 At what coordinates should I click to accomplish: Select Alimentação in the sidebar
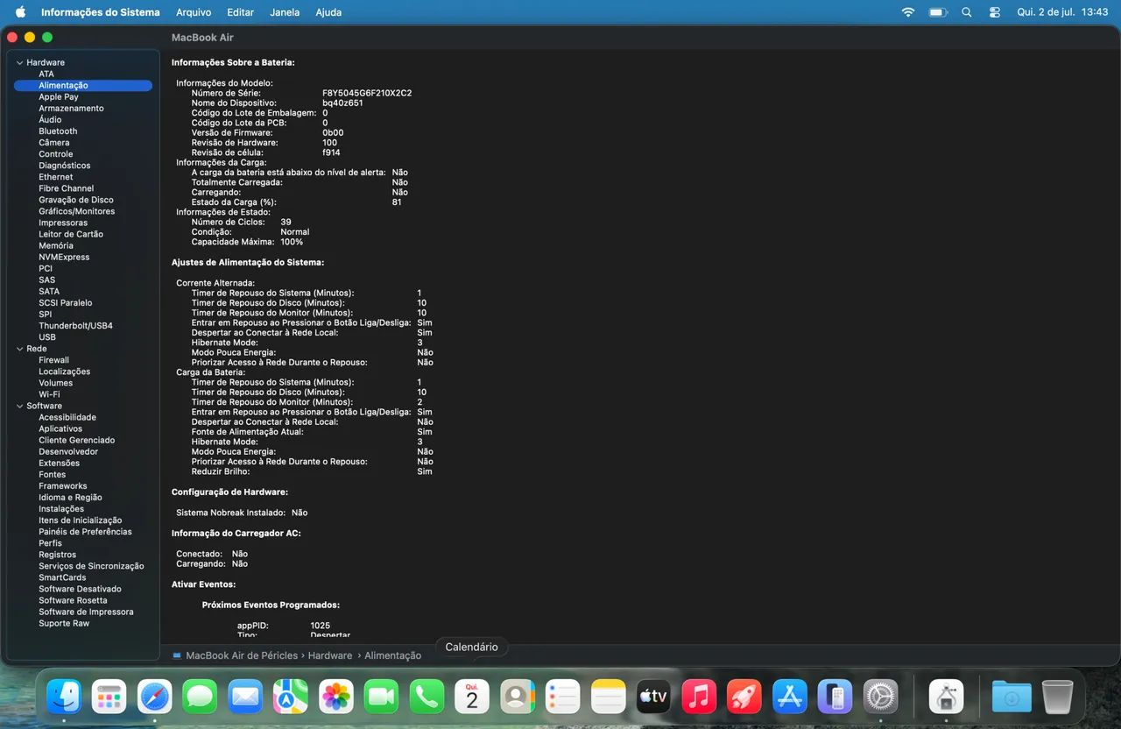coord(83,86)
